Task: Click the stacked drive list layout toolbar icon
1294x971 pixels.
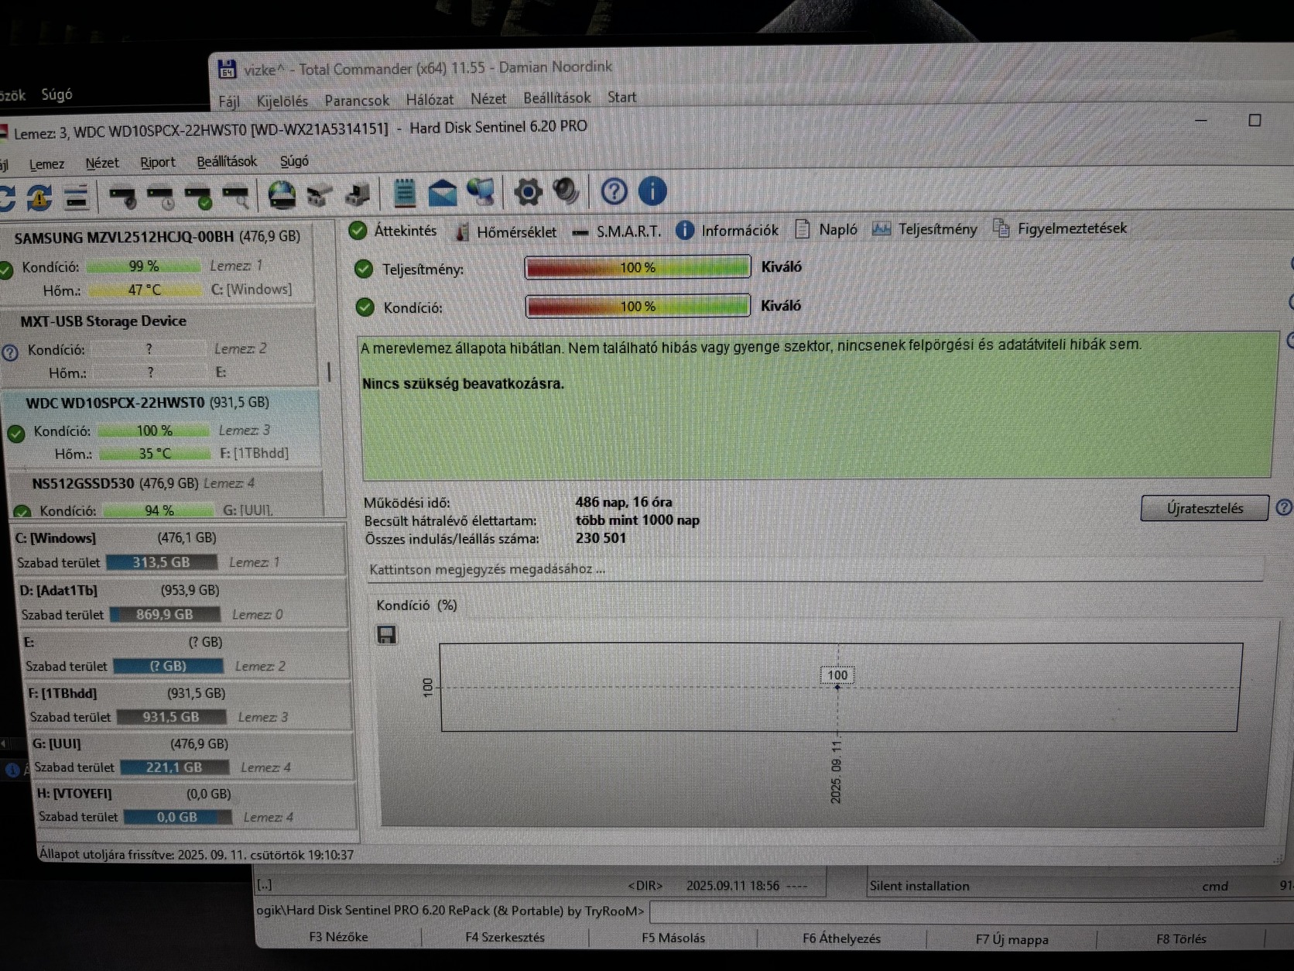Action: click(x=76, y=197)
